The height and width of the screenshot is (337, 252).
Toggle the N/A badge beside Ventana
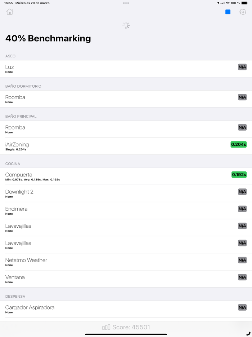point(242,277)
